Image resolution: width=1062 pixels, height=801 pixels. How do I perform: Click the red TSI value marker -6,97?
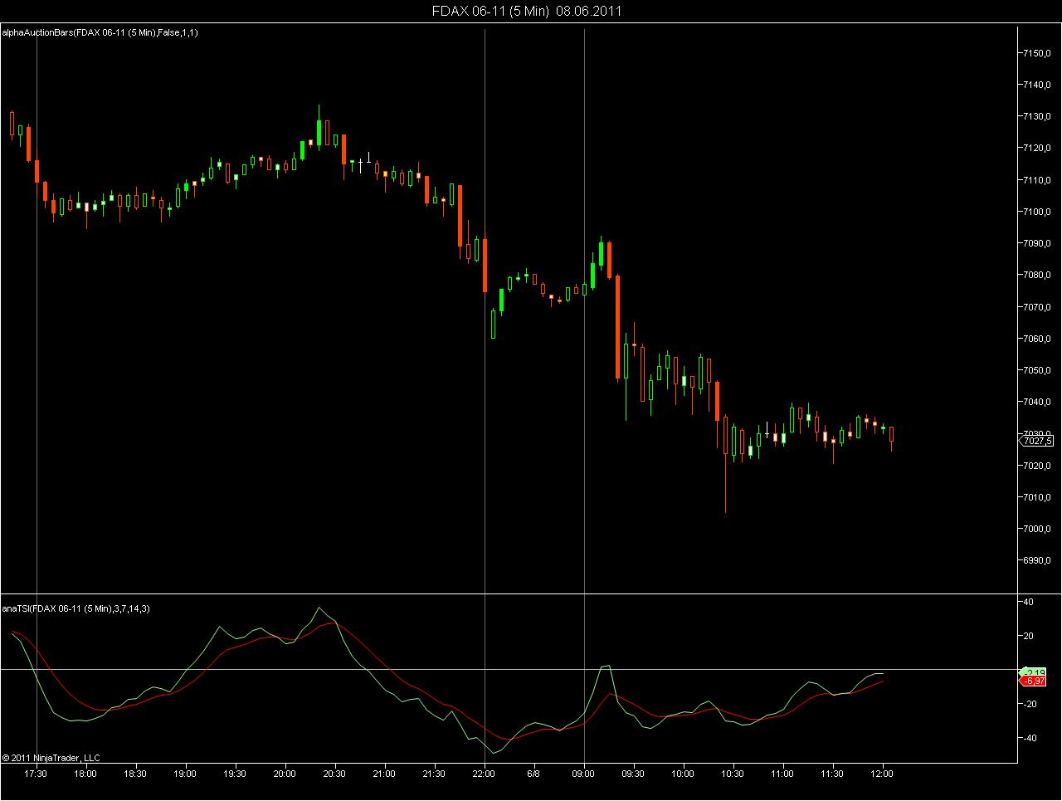pyautogui.click(x=1034, y=681)
